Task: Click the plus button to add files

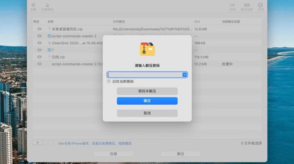Action: coord(38,143)
